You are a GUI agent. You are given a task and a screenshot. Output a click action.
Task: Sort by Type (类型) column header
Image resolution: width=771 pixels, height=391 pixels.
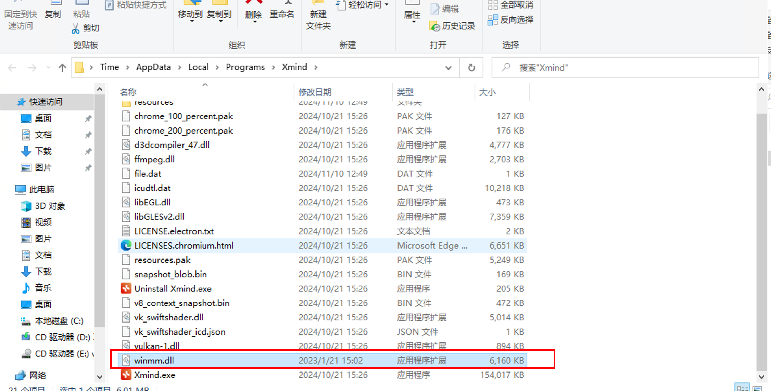coord(433,92)
